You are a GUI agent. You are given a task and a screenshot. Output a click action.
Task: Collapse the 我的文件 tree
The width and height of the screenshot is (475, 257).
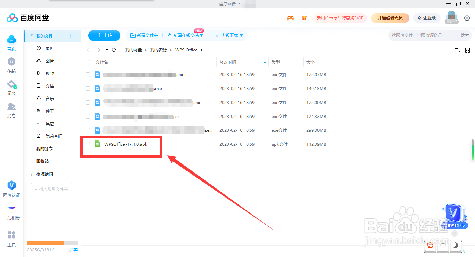(x=32, y=36)
